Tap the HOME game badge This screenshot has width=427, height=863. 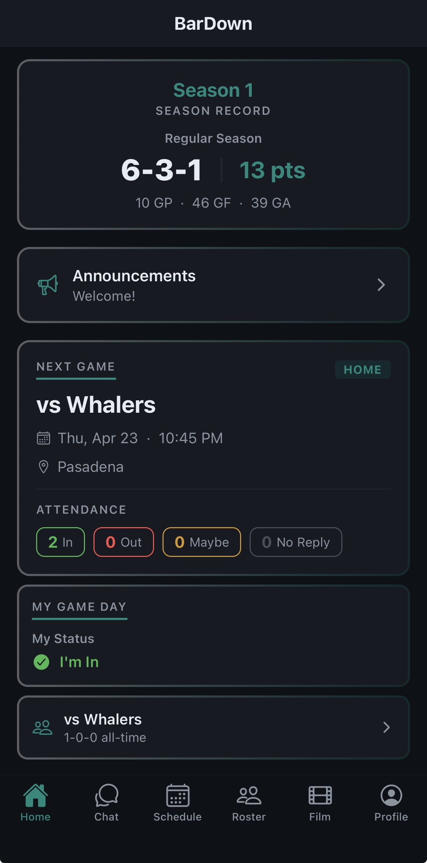(x=363, y=370)
